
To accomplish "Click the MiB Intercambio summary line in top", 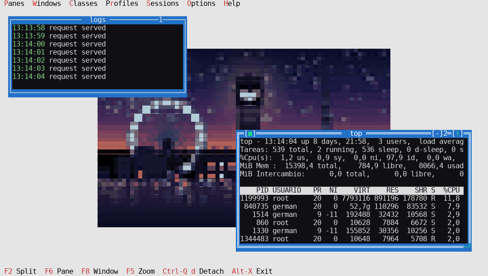I will 352,174.
